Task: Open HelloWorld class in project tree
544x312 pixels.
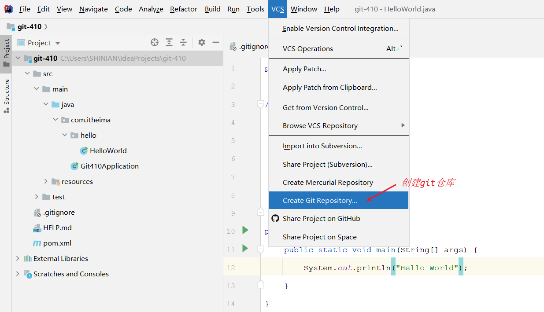Action: click(108, 150)
